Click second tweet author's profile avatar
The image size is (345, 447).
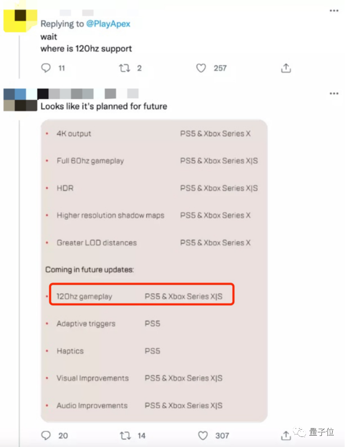(20, 100)
